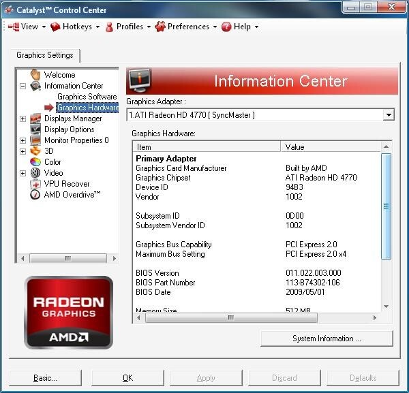Click the 3D cube icon
This screenshot has width=409, height=393.
35,151
